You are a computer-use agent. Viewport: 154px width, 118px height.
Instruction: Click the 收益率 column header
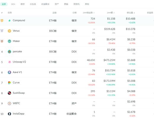click(x=150, y=13)
